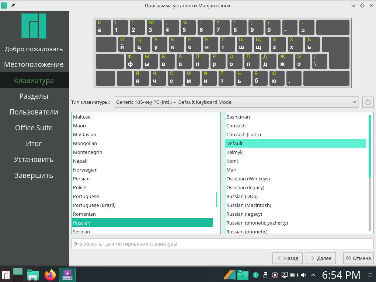Screen dimensions: 376x282
Task: Select Romanian in the layout list
Action: 142,214
